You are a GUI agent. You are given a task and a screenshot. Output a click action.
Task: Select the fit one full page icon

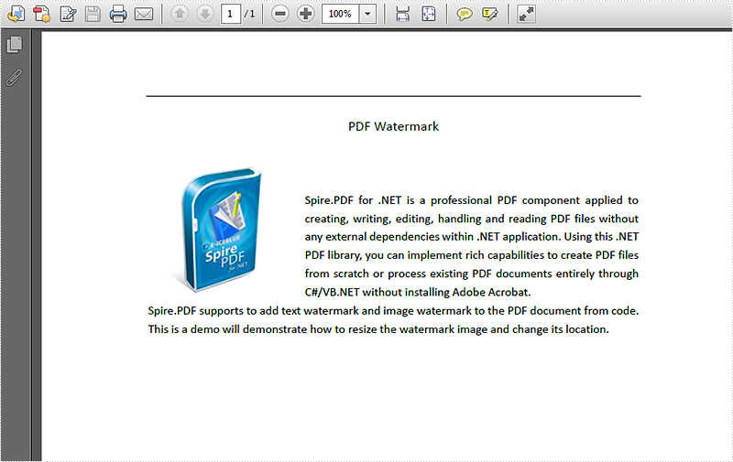pyautogui.click(x=428, y=14)
